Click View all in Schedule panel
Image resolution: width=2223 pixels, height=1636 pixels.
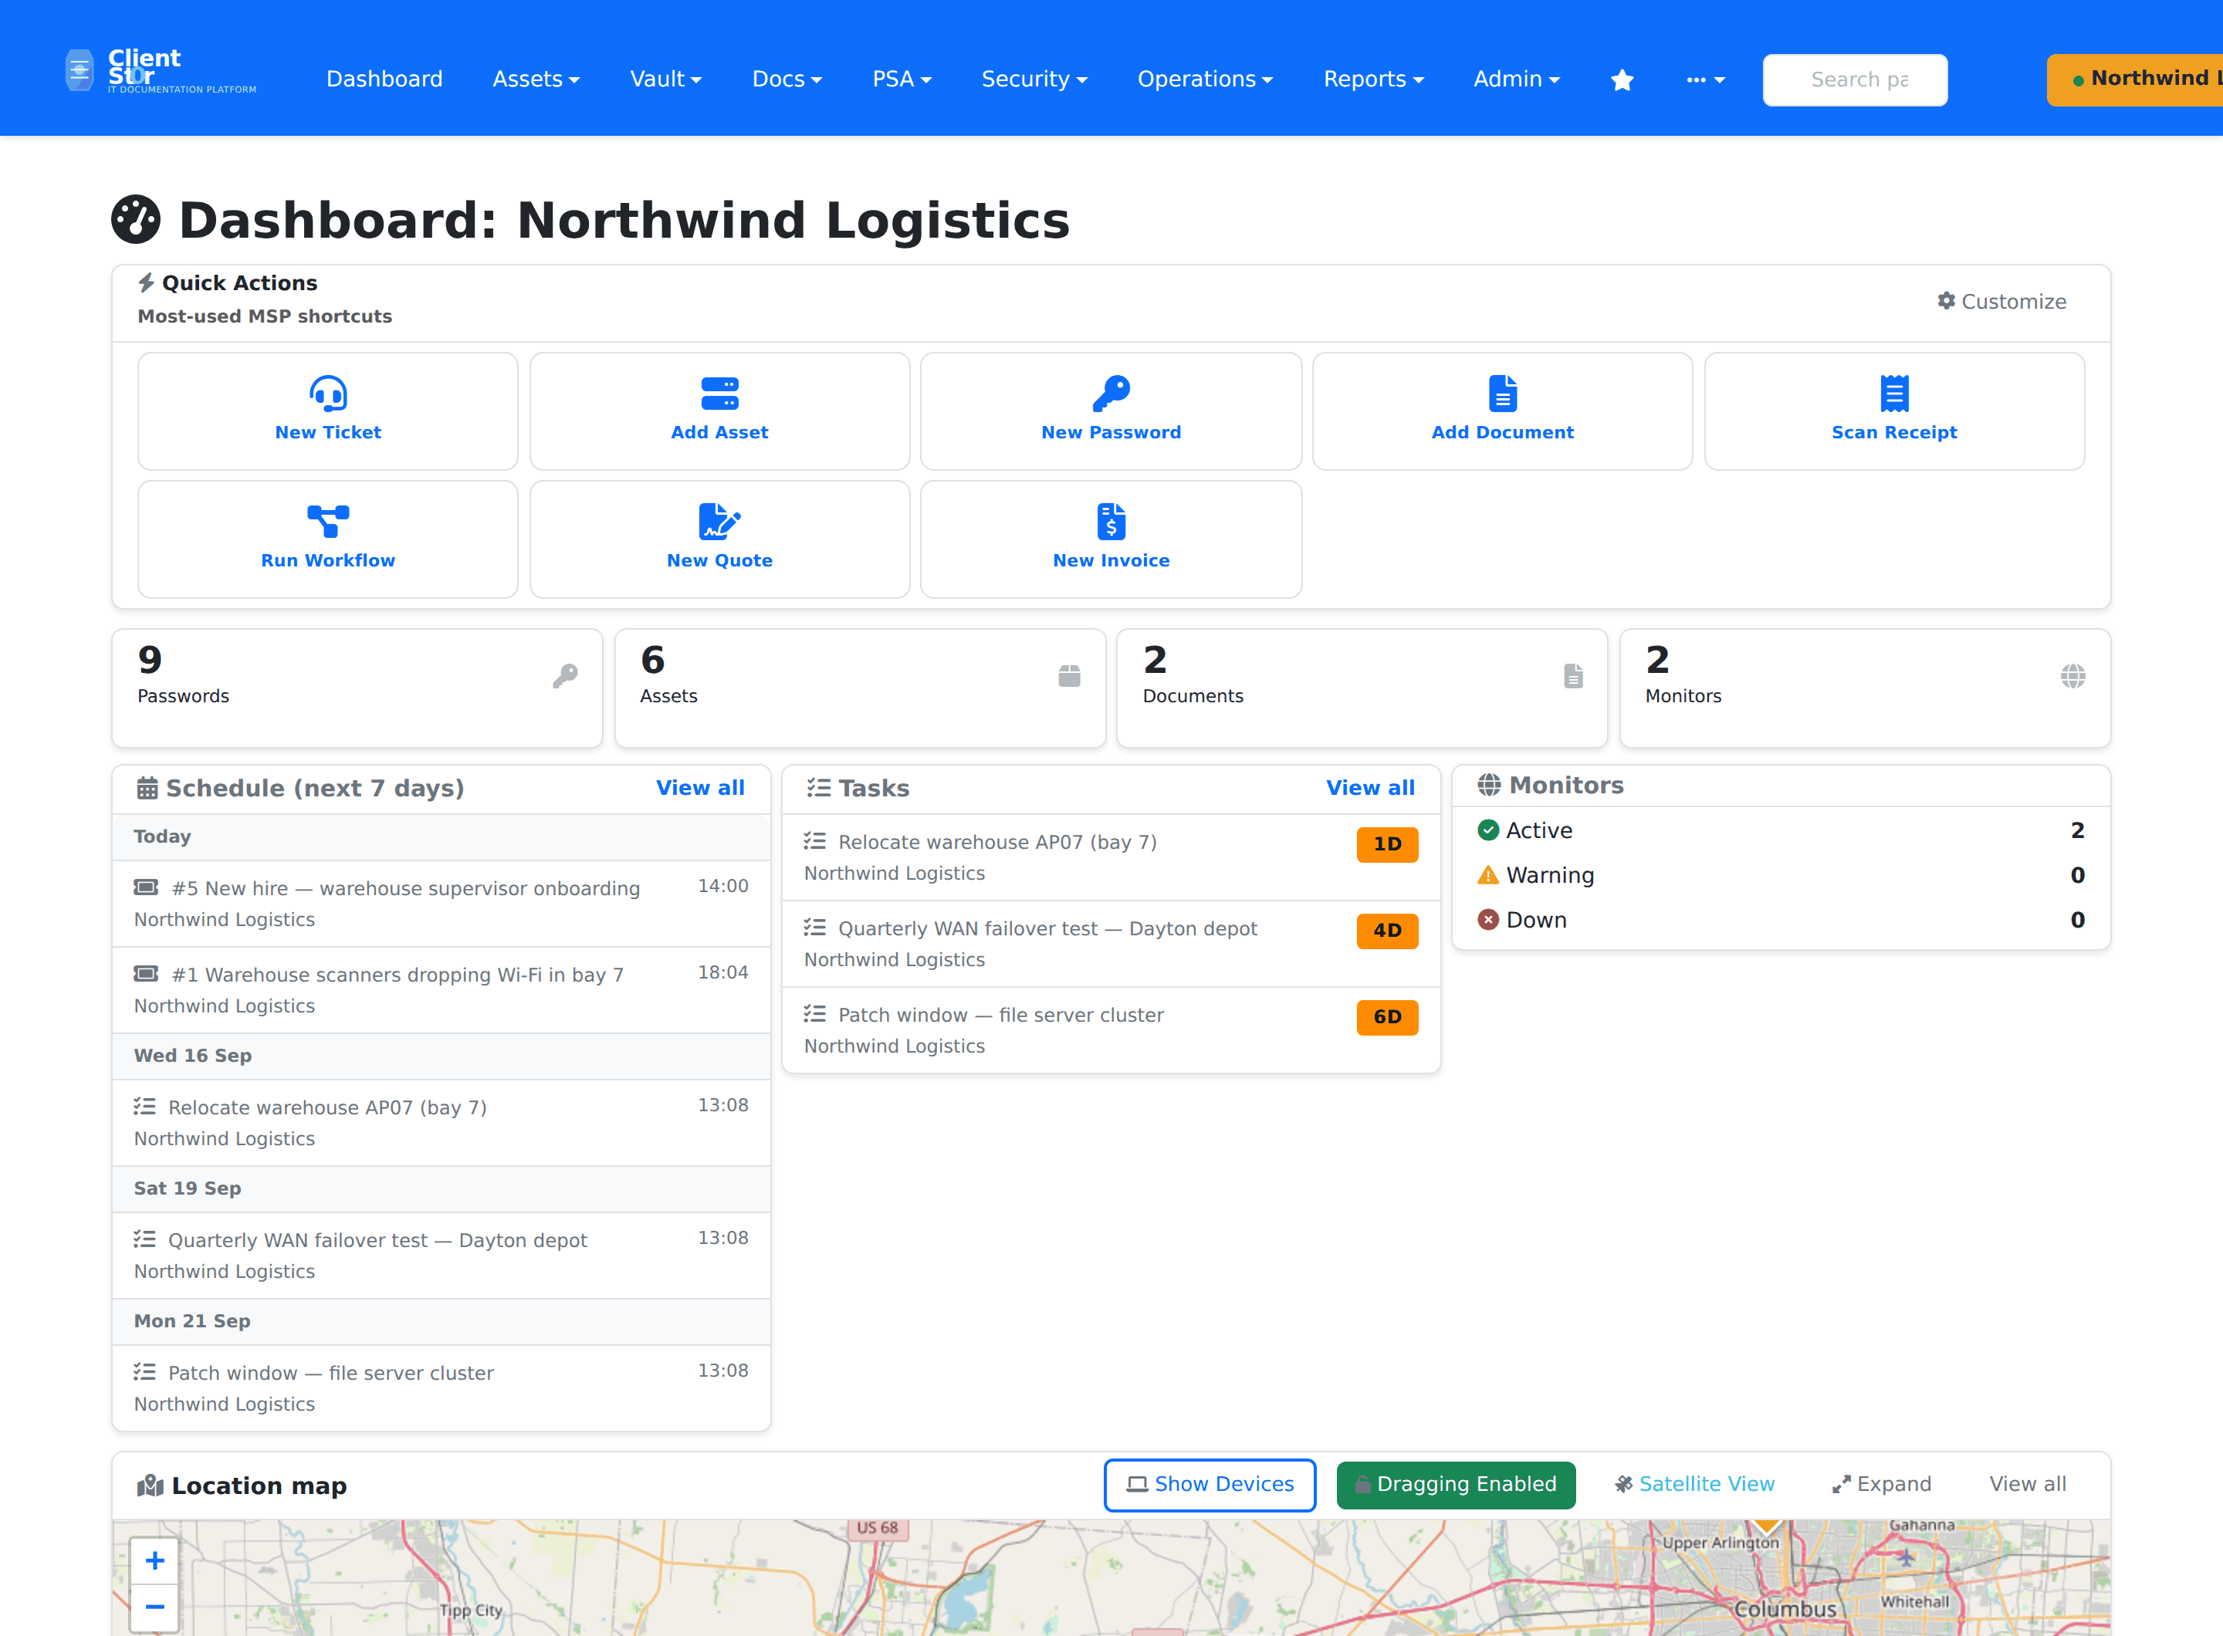click(699, 787)
